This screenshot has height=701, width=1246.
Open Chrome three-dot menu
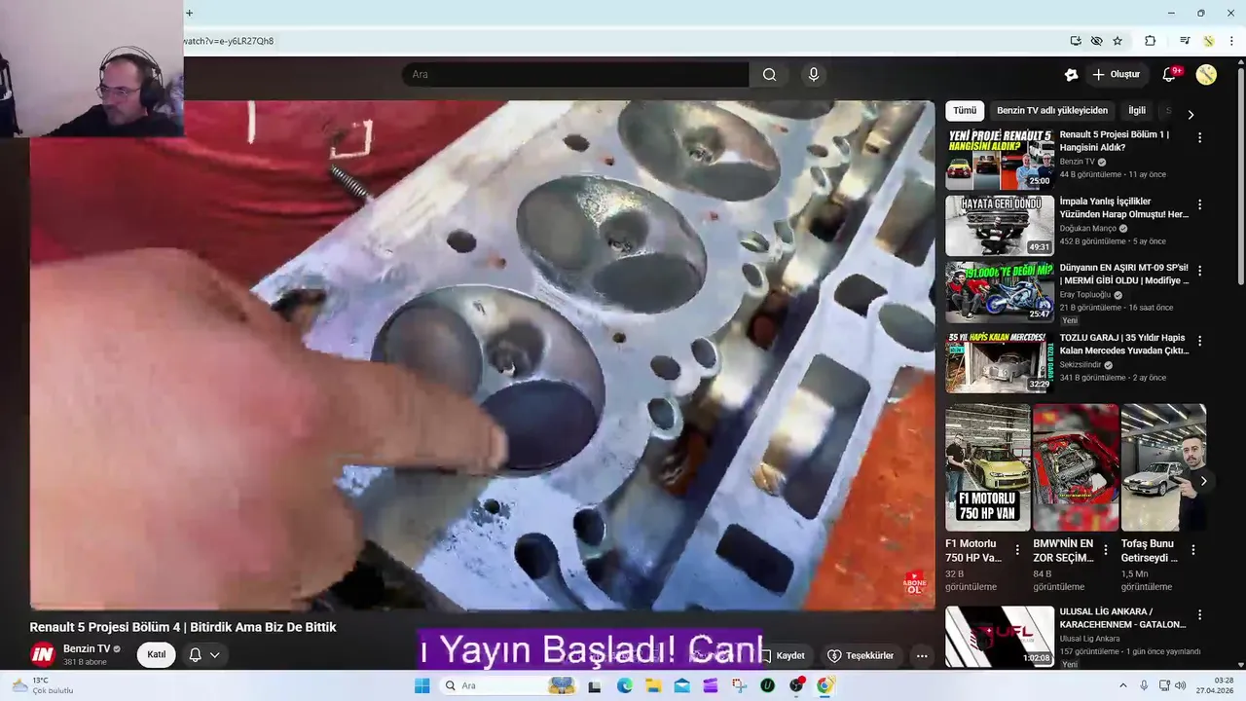point(1231,41)
